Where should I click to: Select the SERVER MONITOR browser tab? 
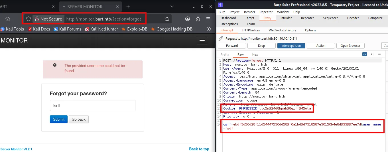(90, 7)
